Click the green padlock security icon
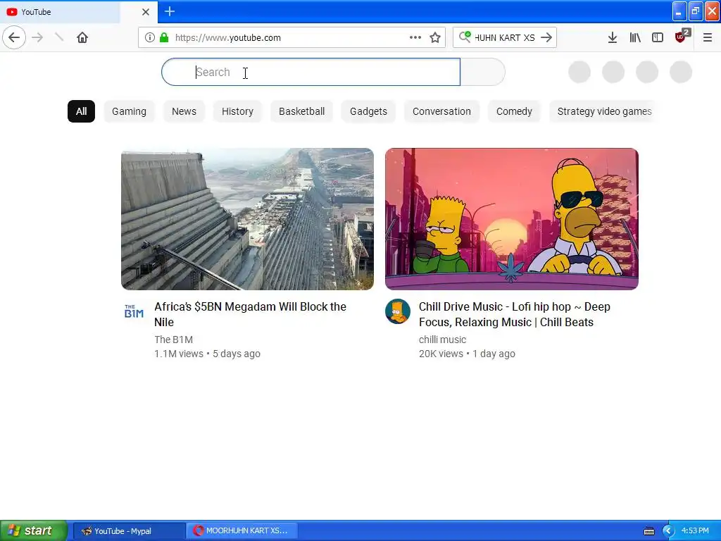Screen dimensions: 721x541 pos(163,37)
